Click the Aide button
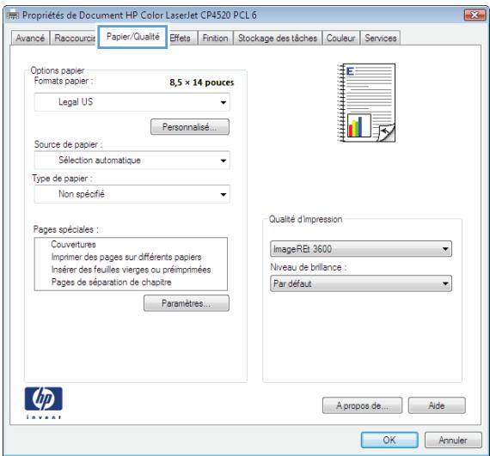 tap(437, 405)
